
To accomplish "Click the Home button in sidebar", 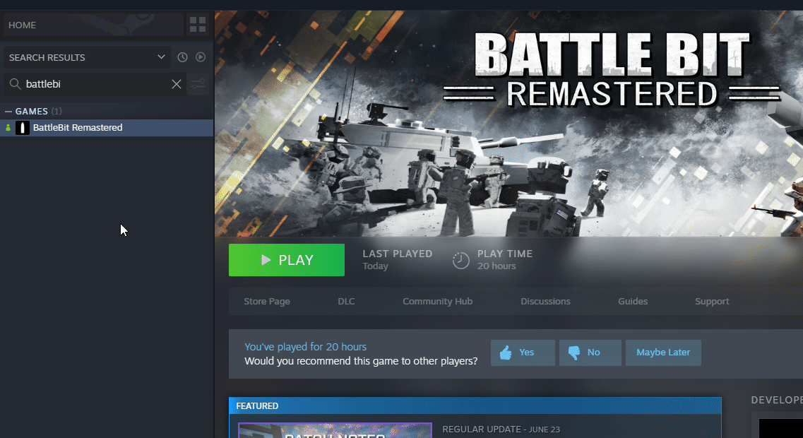I will point(93,25).
